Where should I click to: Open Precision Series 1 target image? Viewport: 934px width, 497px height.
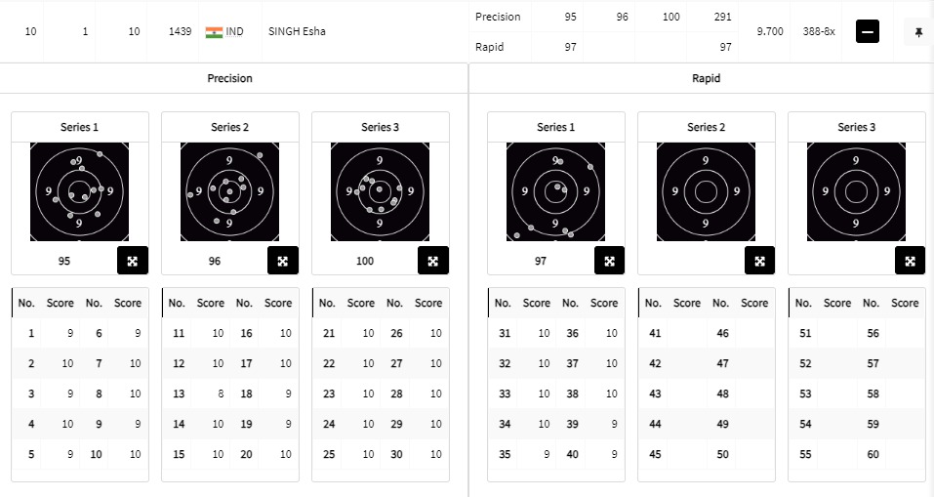79,191
